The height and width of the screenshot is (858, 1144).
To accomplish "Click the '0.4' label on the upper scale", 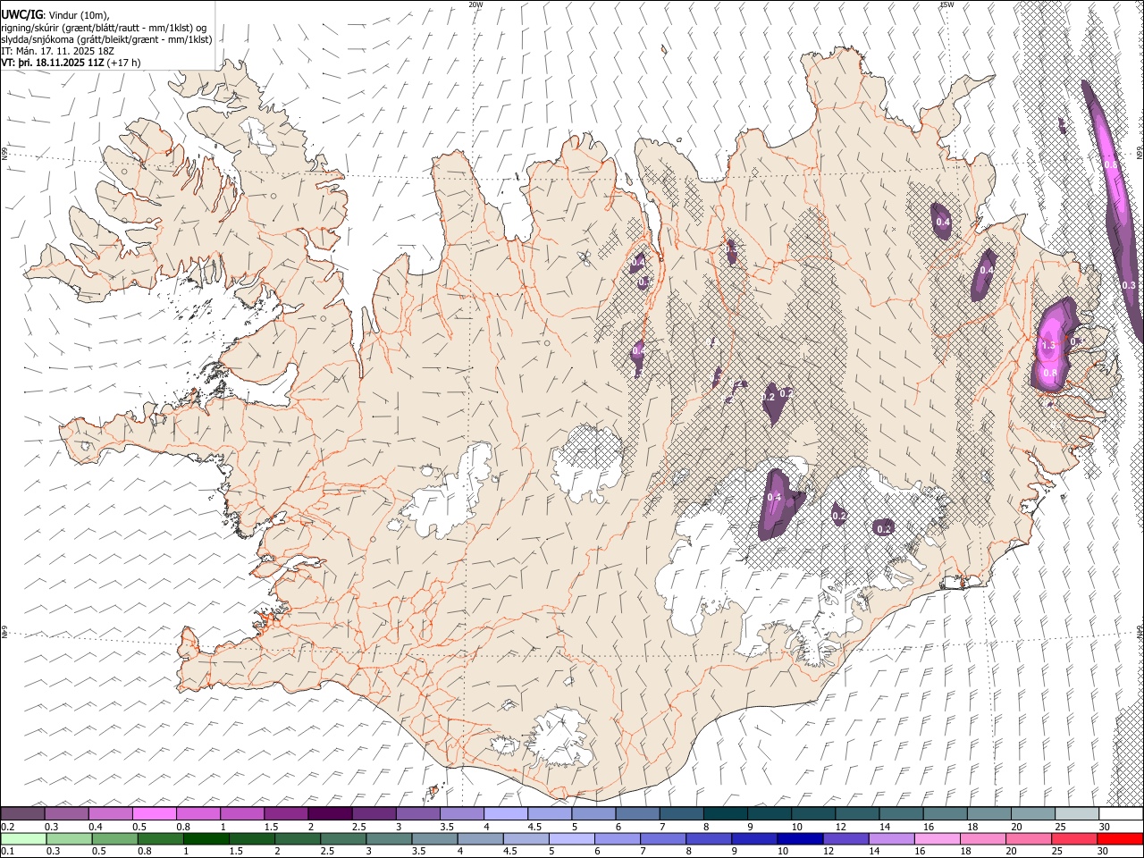I will coord(96,827).
